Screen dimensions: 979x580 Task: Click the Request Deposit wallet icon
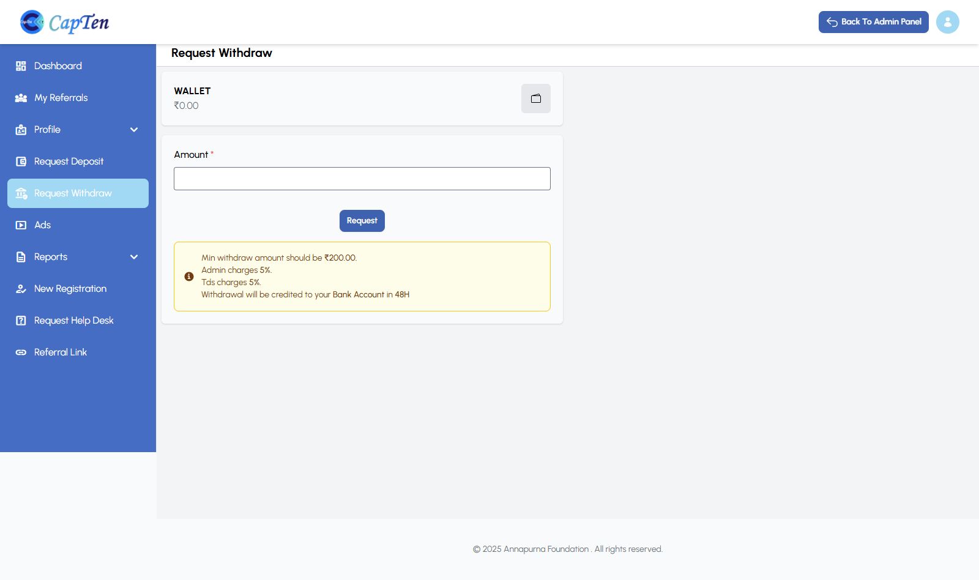21,162
